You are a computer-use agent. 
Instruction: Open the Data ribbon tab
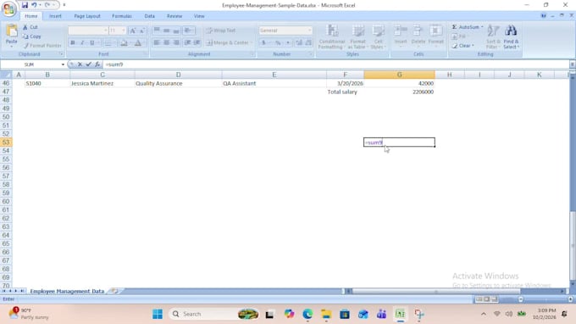point(150,16)
